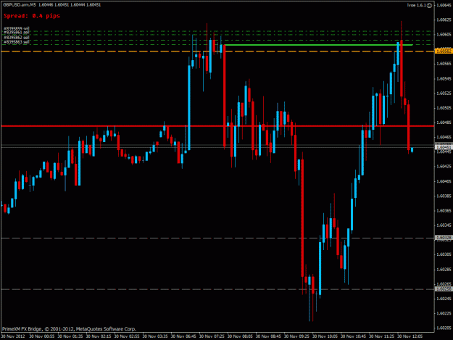Click the 1.60625 price scale value
The width and height of the screenshot is (453, 340).
click(x=444, y=20)
